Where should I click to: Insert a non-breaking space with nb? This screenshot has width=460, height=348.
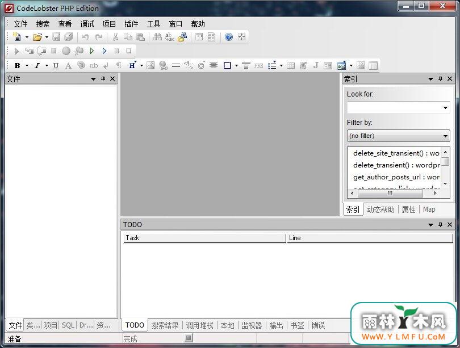(94, 65)
